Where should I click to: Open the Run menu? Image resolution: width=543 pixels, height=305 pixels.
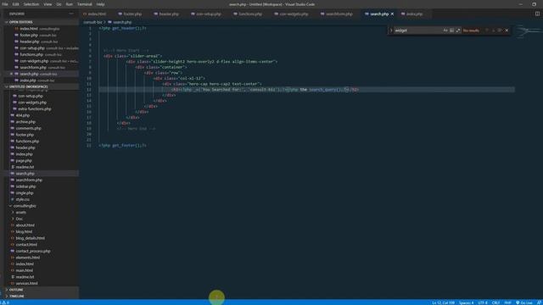(x=70, y=4)
